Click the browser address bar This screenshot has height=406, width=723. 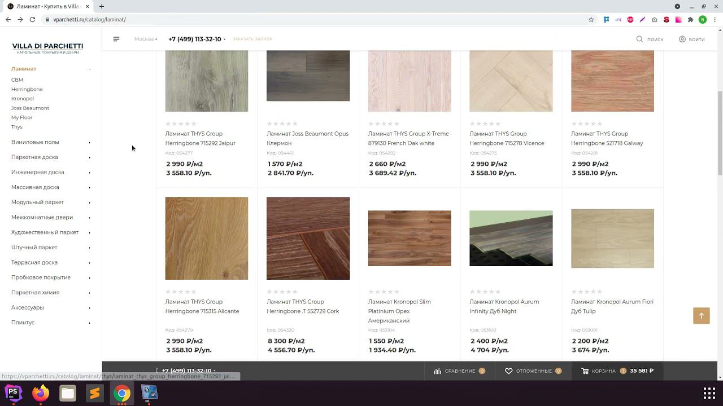click(316, 19)
